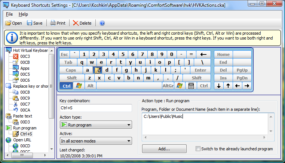Toggle the AltGr key on virtual keyboard
This screenshot has height=163, width=285.
(x=168, y=86)
